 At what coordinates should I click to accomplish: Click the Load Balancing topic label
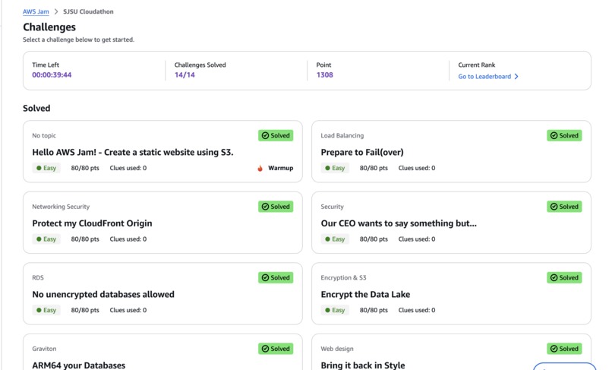[342, 135]
